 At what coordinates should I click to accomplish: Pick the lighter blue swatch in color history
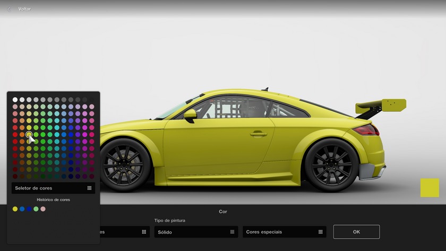[x=22, y=209]
